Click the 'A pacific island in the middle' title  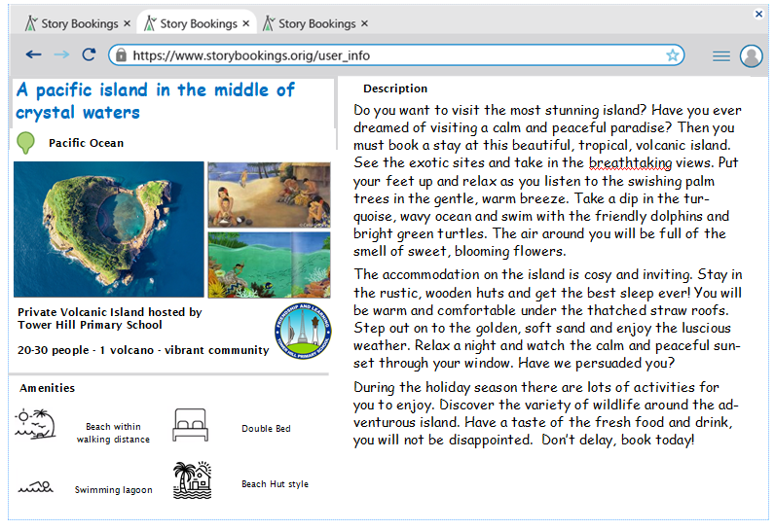click(155, 101)
